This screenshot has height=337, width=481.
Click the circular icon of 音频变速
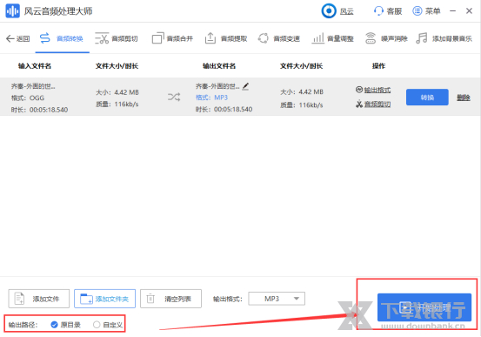[x=264, y=38]
